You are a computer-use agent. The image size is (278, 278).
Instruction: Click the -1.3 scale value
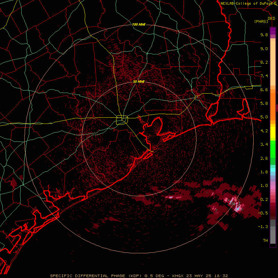[x=263, y=227]
